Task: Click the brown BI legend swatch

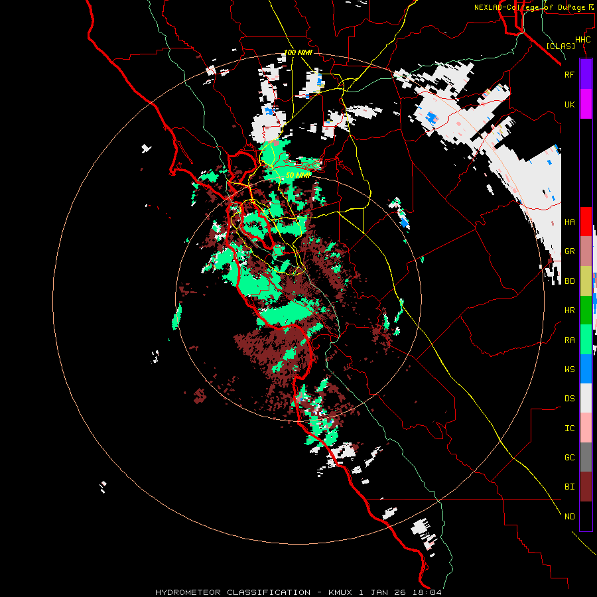Action: (x=586, y=487)
